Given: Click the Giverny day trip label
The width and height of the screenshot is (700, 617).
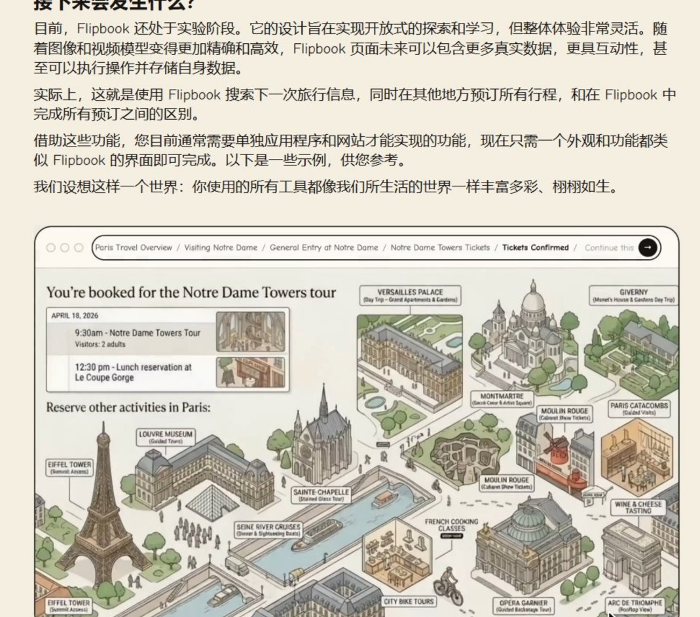Looking at the screenshot, I should [633, 295].
